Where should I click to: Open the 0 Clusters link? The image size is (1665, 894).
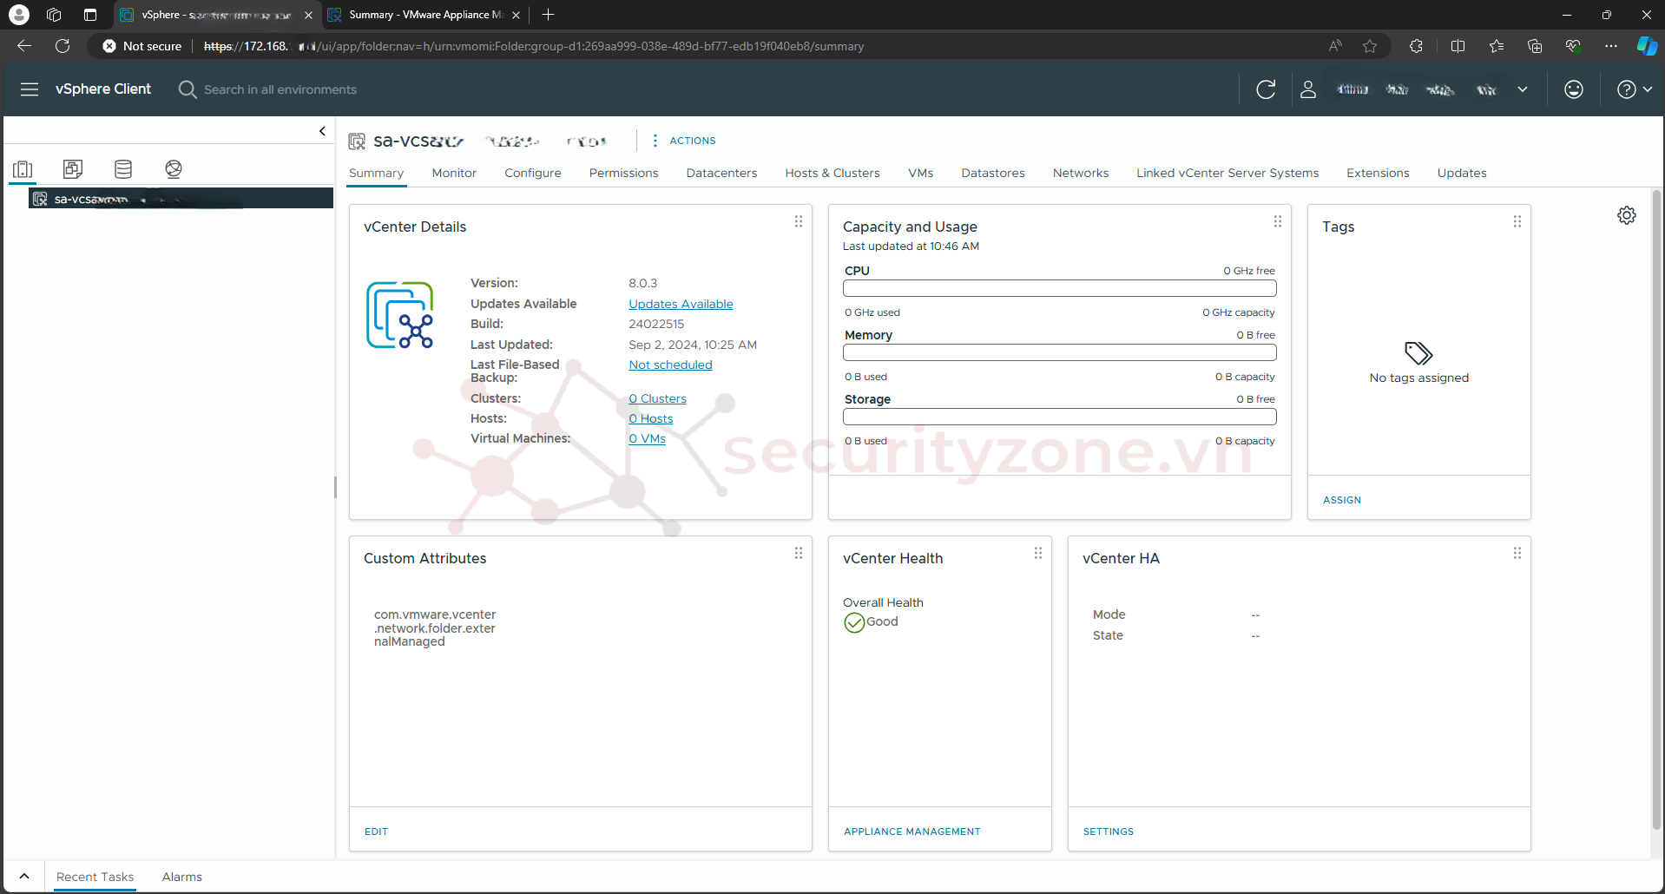[657, 398]
